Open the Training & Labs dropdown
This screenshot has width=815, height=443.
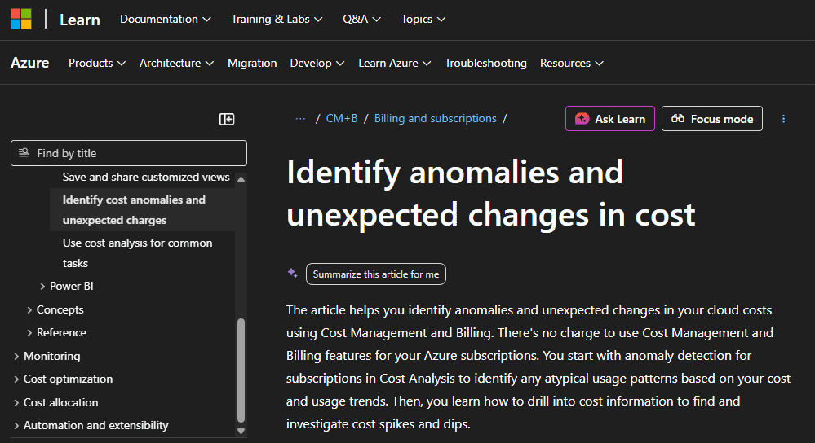click(x=277, y=20)
